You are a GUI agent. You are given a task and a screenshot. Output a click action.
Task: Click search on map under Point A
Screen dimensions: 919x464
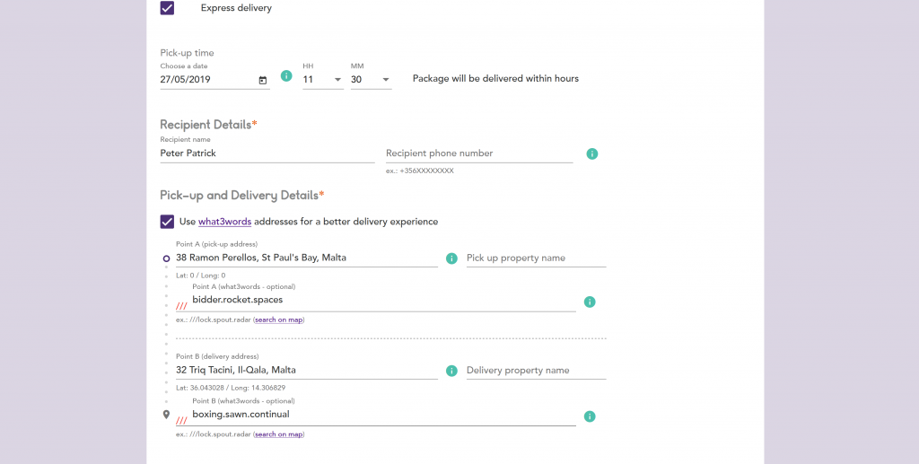pos(278,320)
